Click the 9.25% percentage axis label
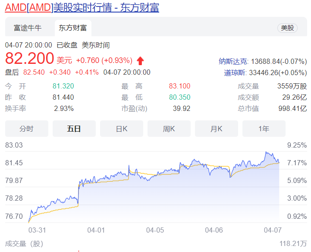The width and height of the screenshot is (311, 252). (x=297, y=145)
